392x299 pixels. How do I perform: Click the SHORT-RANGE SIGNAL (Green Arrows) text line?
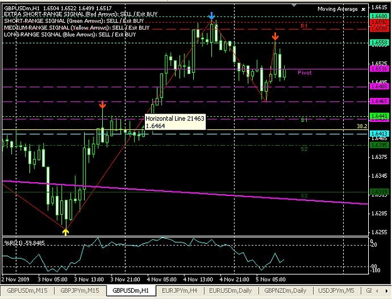pos(74,21)
